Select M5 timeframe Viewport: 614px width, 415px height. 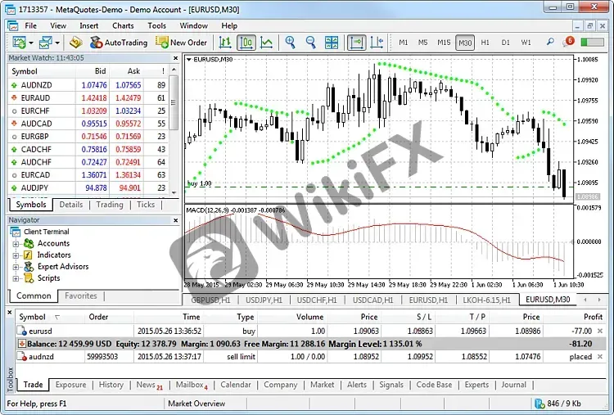(x=423, y=43)
